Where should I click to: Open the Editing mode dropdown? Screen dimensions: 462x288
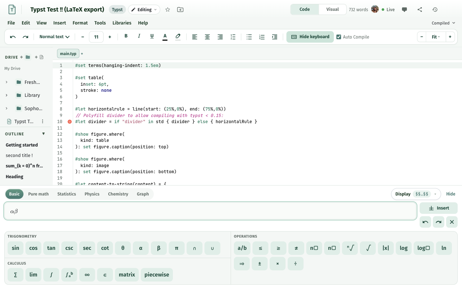[144, 10]
